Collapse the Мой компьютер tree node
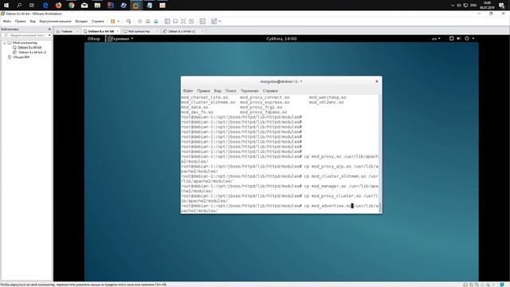Image resolution: width=510 pixels, height=287 pixels. 5,42
